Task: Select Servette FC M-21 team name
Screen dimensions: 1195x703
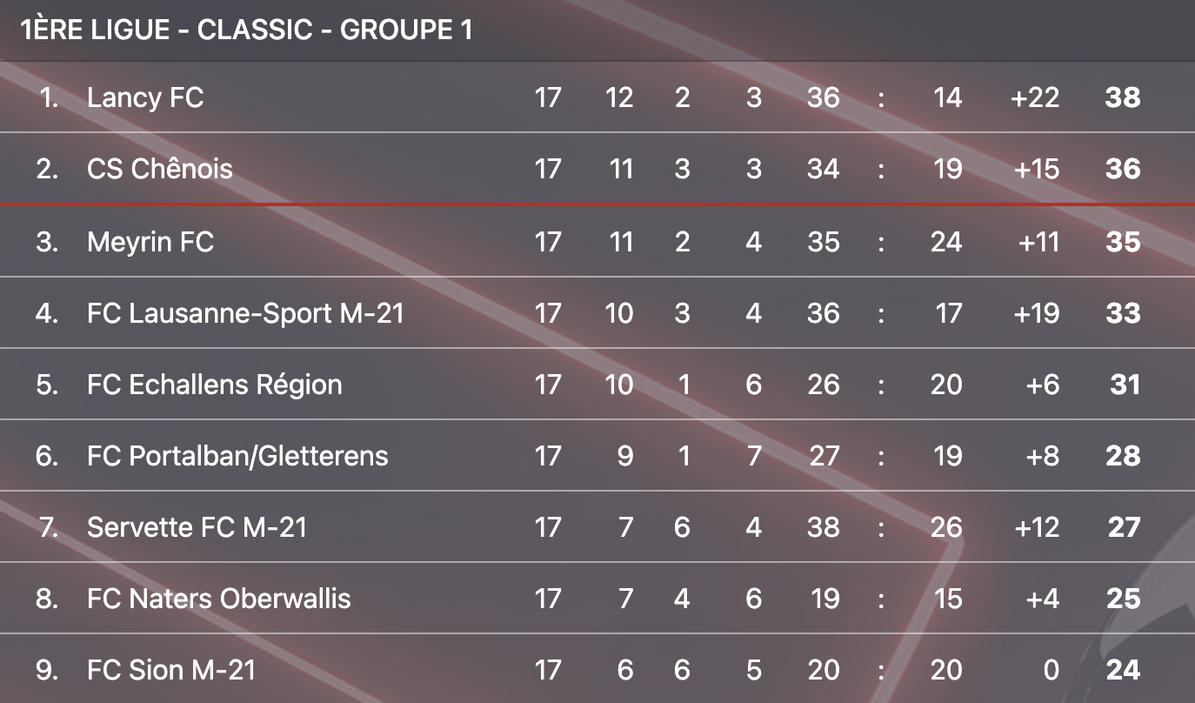Action: point(197,526)
